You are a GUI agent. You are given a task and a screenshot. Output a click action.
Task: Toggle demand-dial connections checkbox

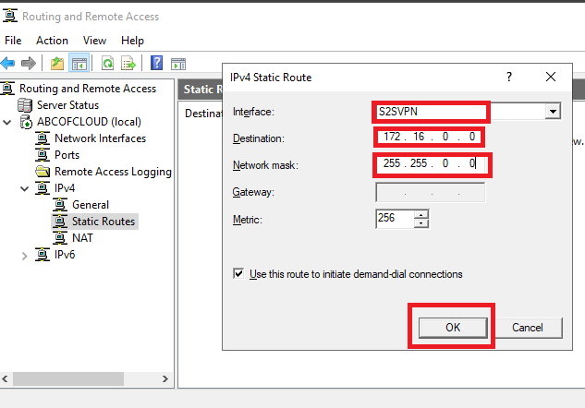click(x=238, y=274)
